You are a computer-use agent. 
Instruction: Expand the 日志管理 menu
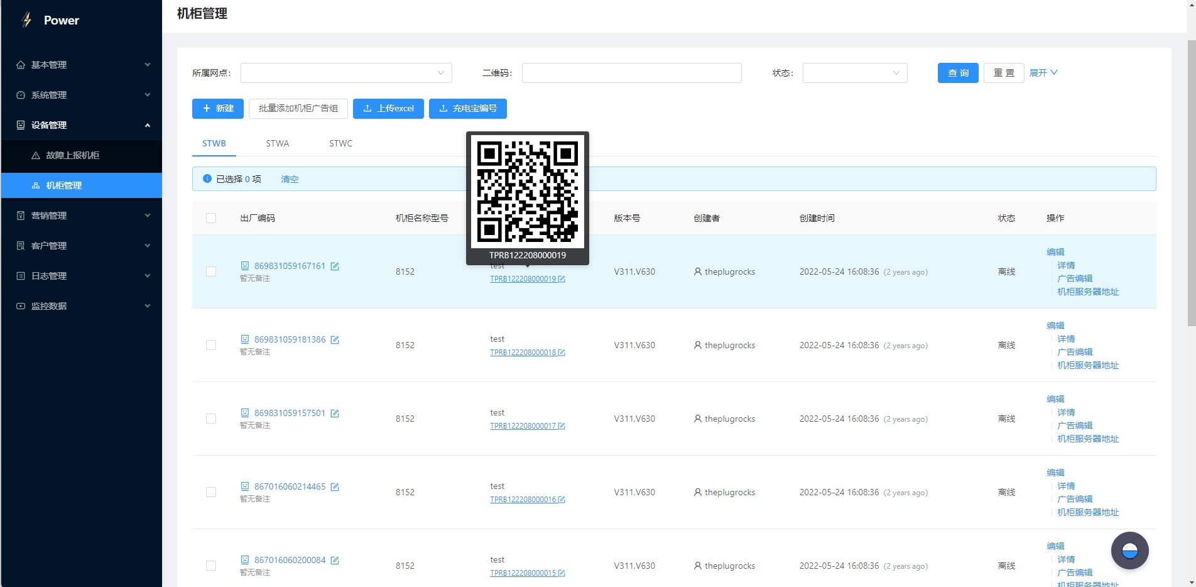click(x=82, y=276)
